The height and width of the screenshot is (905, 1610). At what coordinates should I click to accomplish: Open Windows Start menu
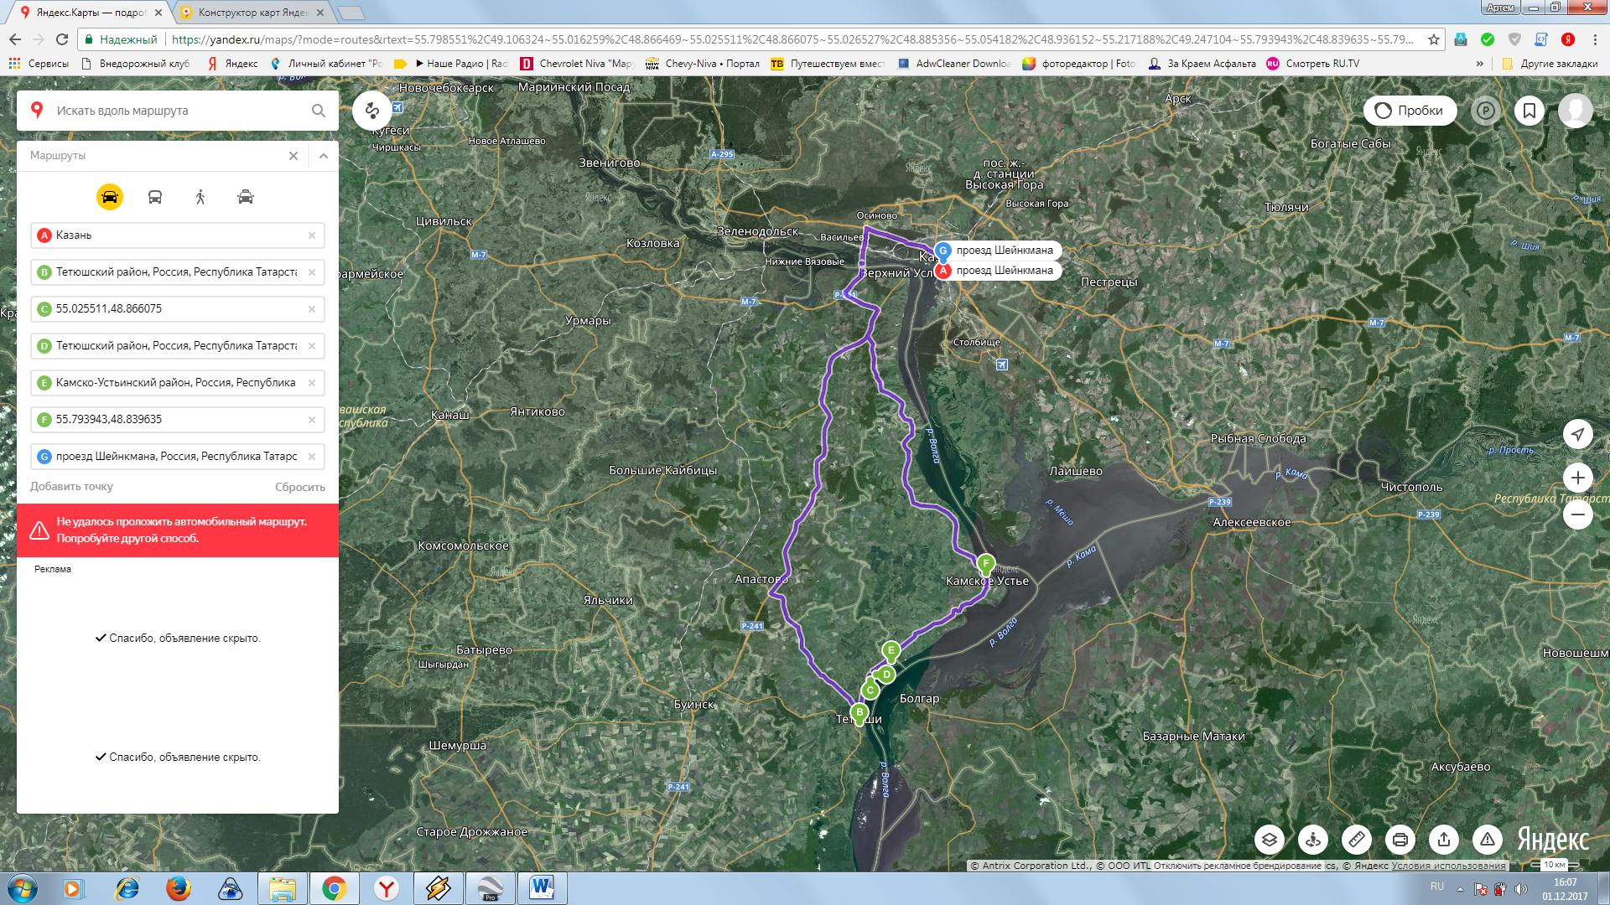point(22,888)
